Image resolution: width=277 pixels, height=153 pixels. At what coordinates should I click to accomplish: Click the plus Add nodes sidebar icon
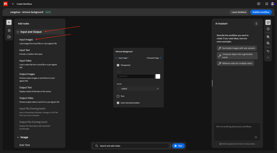pos(9,22)
